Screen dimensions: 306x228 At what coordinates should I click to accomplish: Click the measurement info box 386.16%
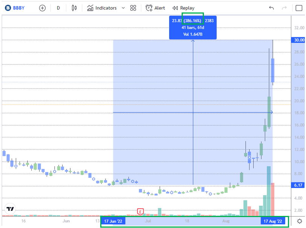pos(193,28)
